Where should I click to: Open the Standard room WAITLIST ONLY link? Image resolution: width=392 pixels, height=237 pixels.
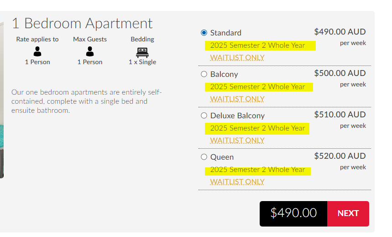coord(237,58)
